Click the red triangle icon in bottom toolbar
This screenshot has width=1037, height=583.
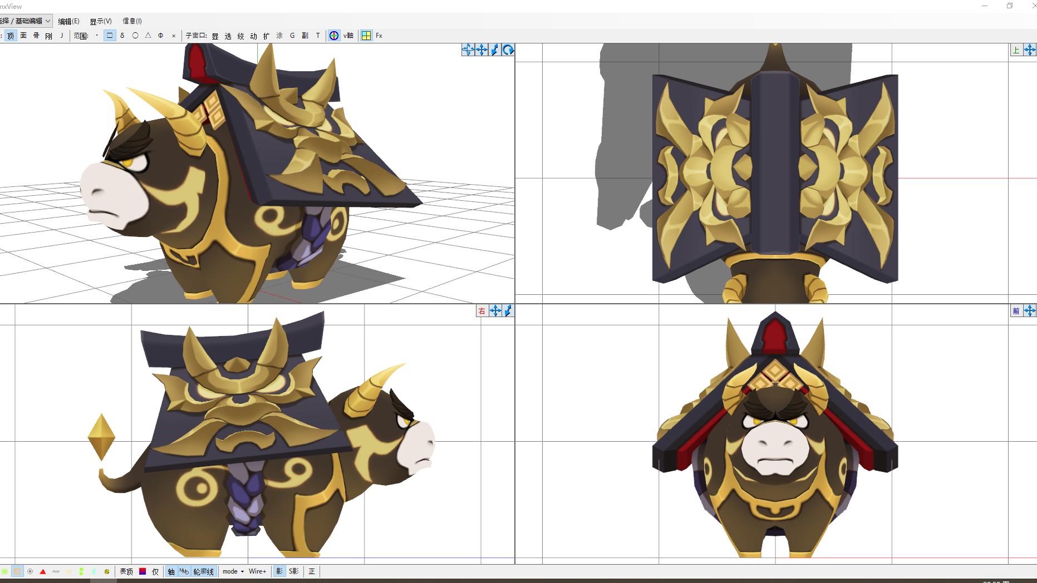coord(43,571)
